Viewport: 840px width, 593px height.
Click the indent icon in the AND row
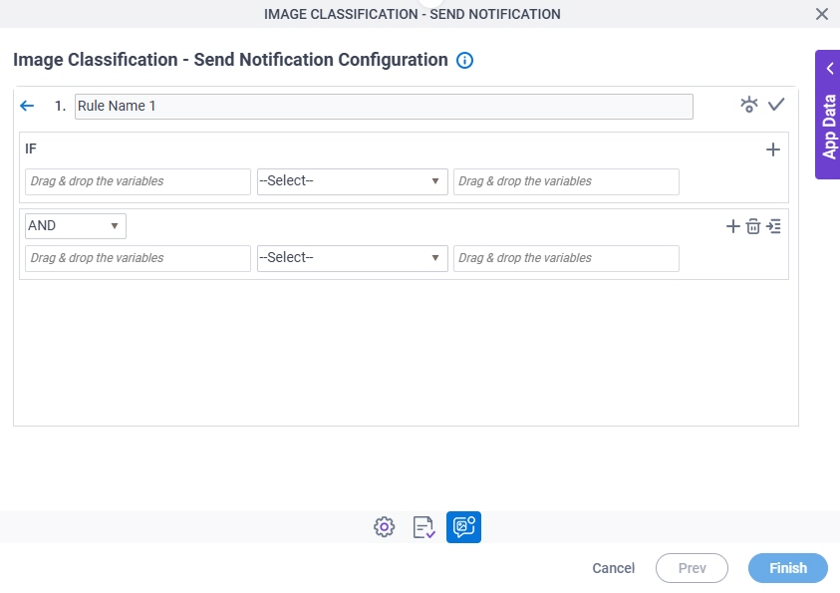tap(773, 226)
